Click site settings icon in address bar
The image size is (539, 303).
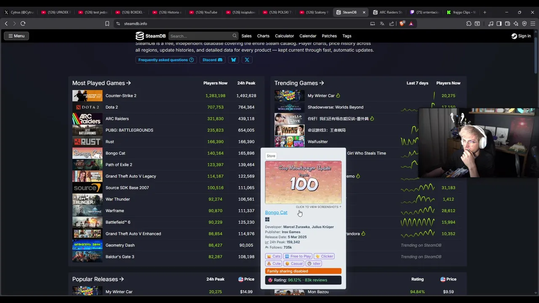point(118,24)
